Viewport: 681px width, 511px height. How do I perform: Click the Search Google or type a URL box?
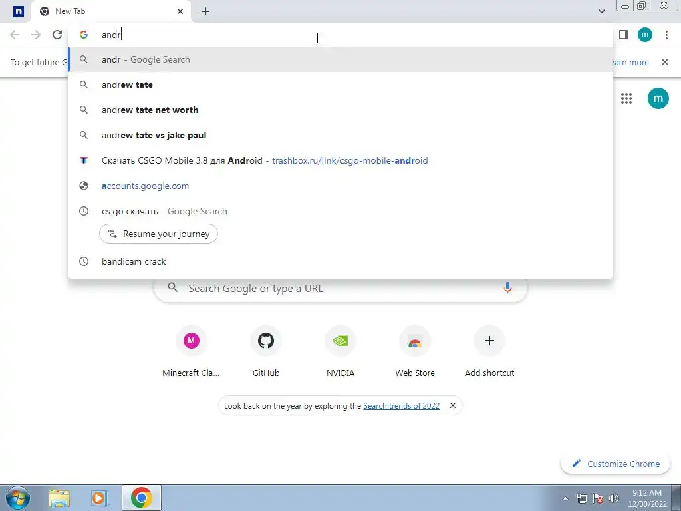point(340,288)
